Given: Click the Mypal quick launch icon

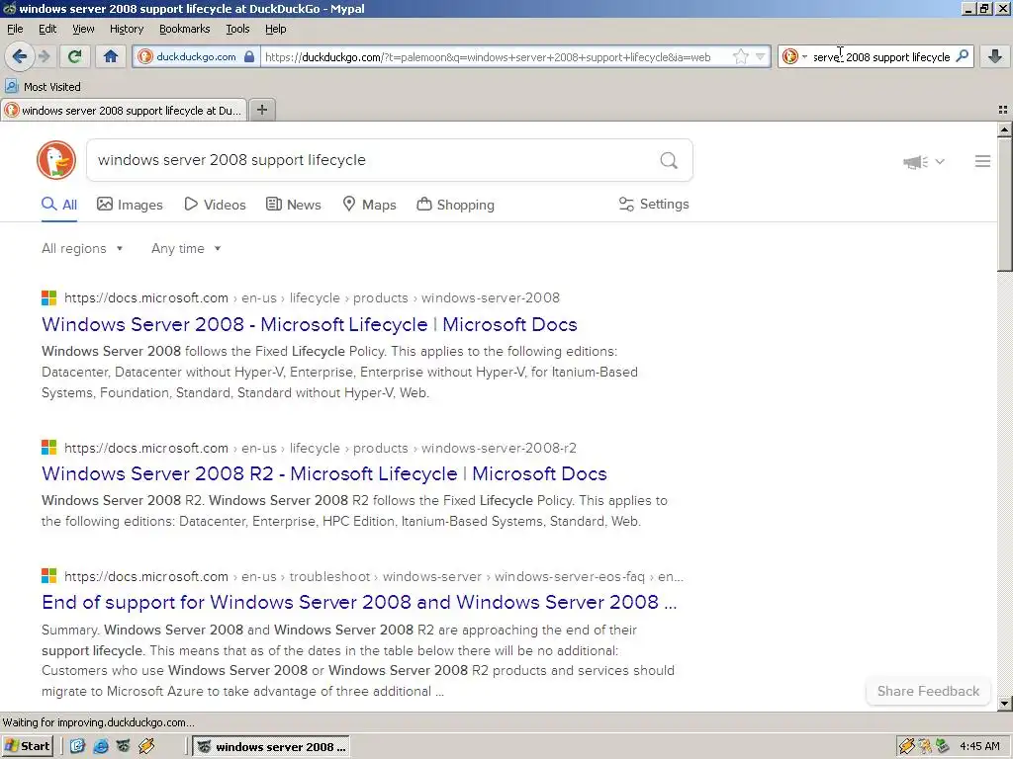Looking at the screenshot, I should point(124,747).
